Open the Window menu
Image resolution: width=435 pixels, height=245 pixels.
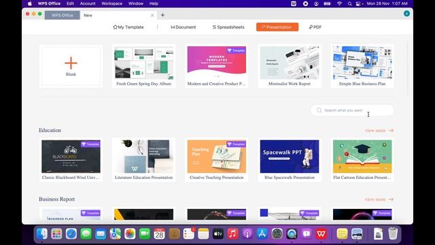tap(136, 3)
